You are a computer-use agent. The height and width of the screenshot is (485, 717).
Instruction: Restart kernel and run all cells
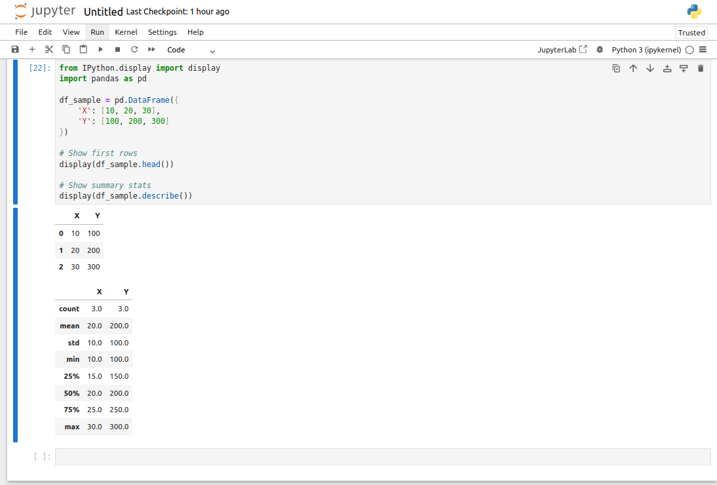tap(151, 50)
